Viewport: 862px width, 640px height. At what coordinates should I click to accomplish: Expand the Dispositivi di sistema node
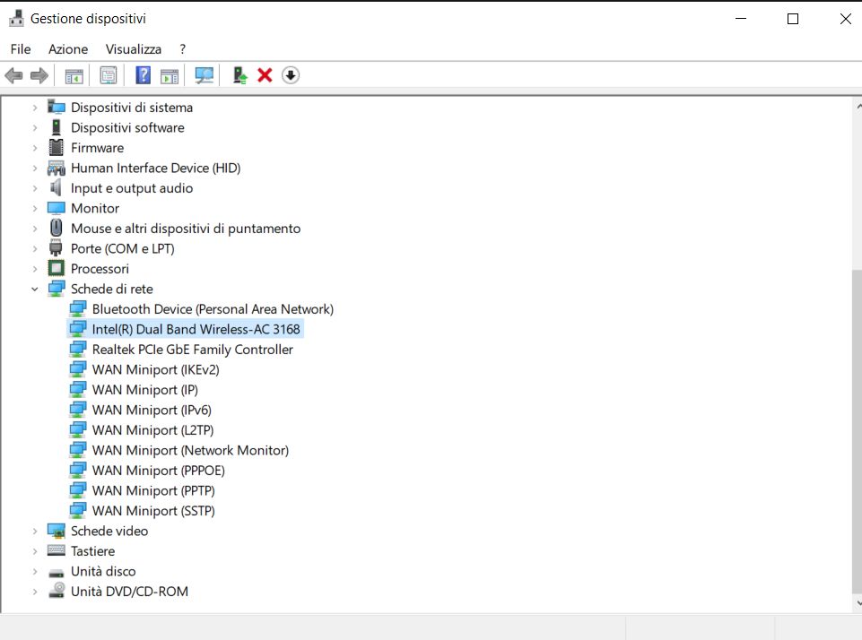(x=35, y=108)
